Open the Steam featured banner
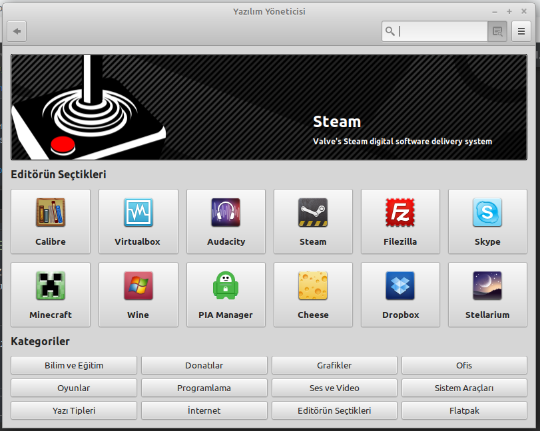The height and width of the screenshot is (431, 540). [x=269, y=107]
